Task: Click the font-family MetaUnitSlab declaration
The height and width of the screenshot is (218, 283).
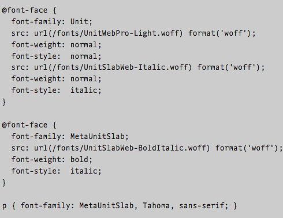Action: pyautogui.click(x=70, y=137)
